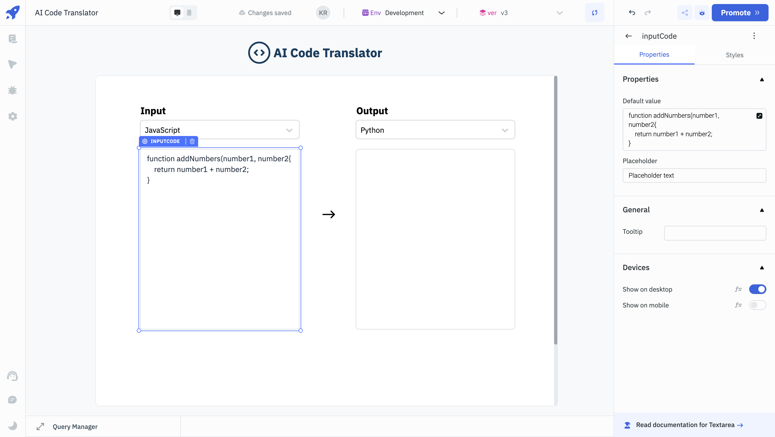Enable Show on mobile for inputCode
This screenshot has height=437, width=775.
pos(758,305)
